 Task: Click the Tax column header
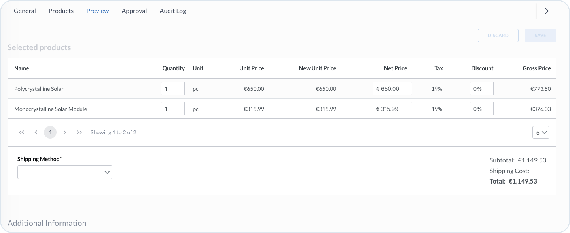439,68
